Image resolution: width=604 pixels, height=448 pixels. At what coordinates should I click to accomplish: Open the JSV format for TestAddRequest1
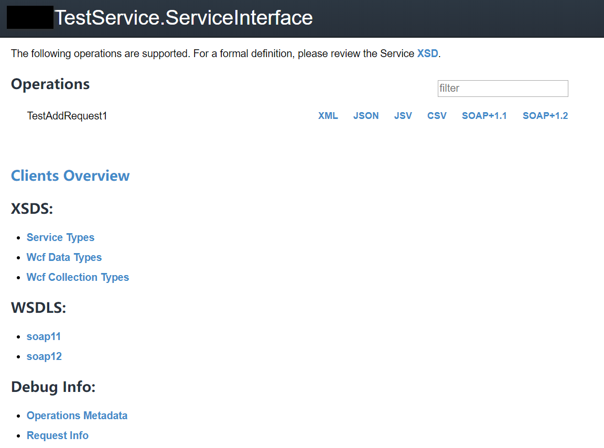click(x=403, y=116)
